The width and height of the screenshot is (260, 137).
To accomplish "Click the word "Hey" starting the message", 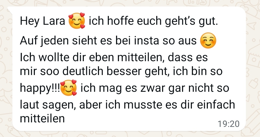I will click(30, 21).
